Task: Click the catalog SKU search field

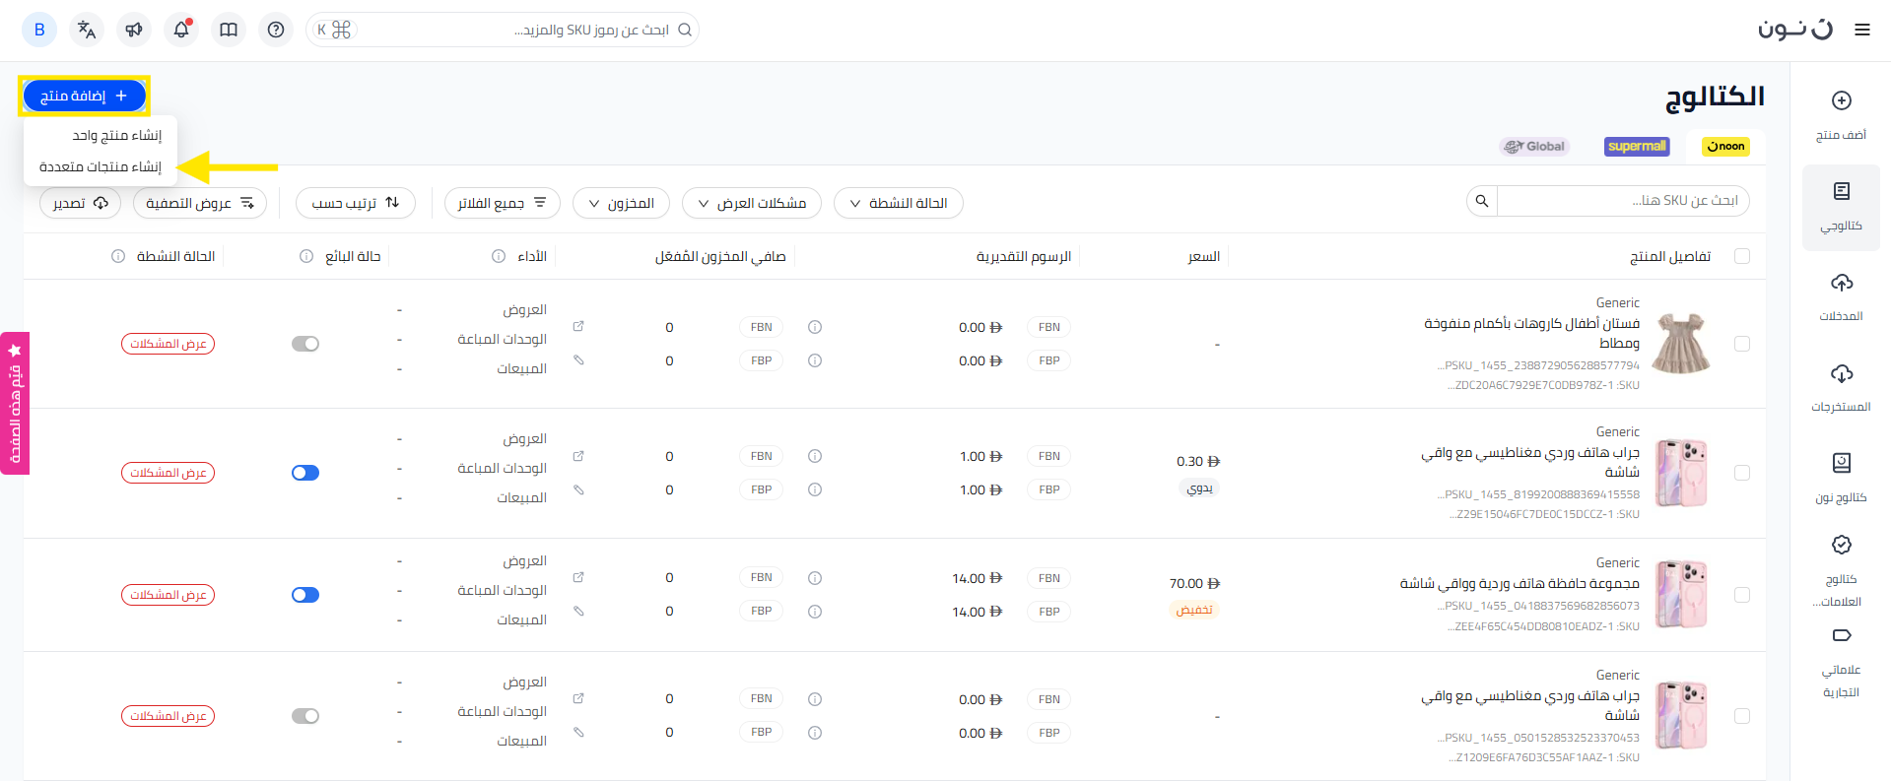Action: tap(1622, 201)
